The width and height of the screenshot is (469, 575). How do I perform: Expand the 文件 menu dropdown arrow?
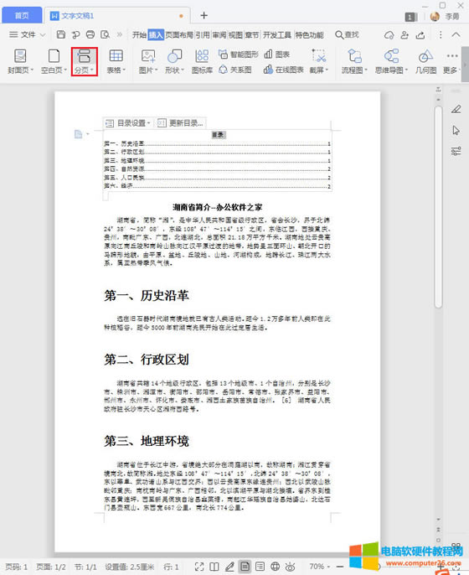point(43,35)
